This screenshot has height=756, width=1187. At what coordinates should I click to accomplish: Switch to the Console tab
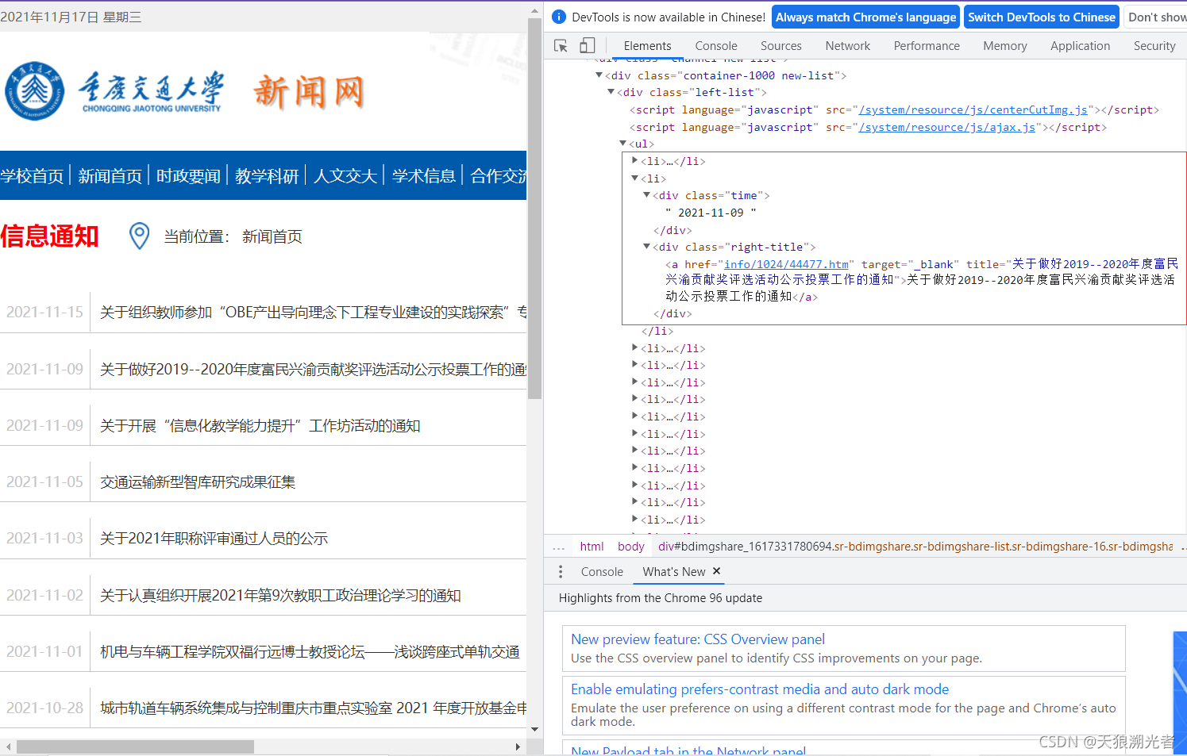click(x=716, y=46)
